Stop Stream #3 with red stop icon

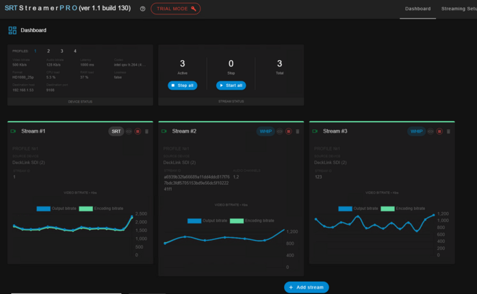[439, 131]
